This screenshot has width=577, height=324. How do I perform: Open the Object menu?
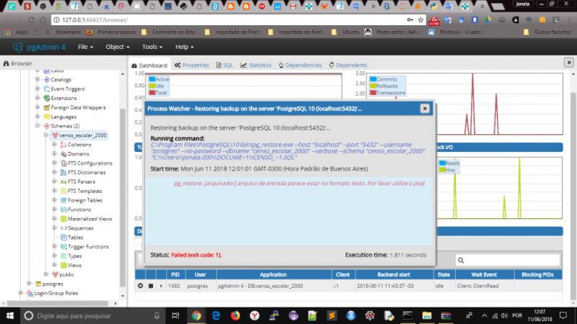[x=118, y=47]
